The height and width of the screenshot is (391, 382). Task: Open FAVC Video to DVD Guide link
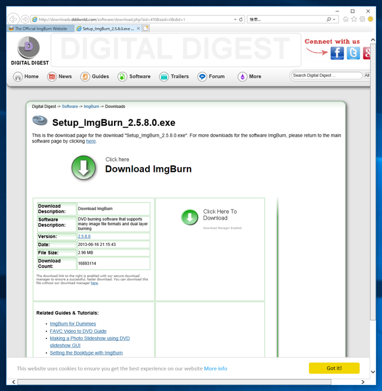click(x=78, y=331)
